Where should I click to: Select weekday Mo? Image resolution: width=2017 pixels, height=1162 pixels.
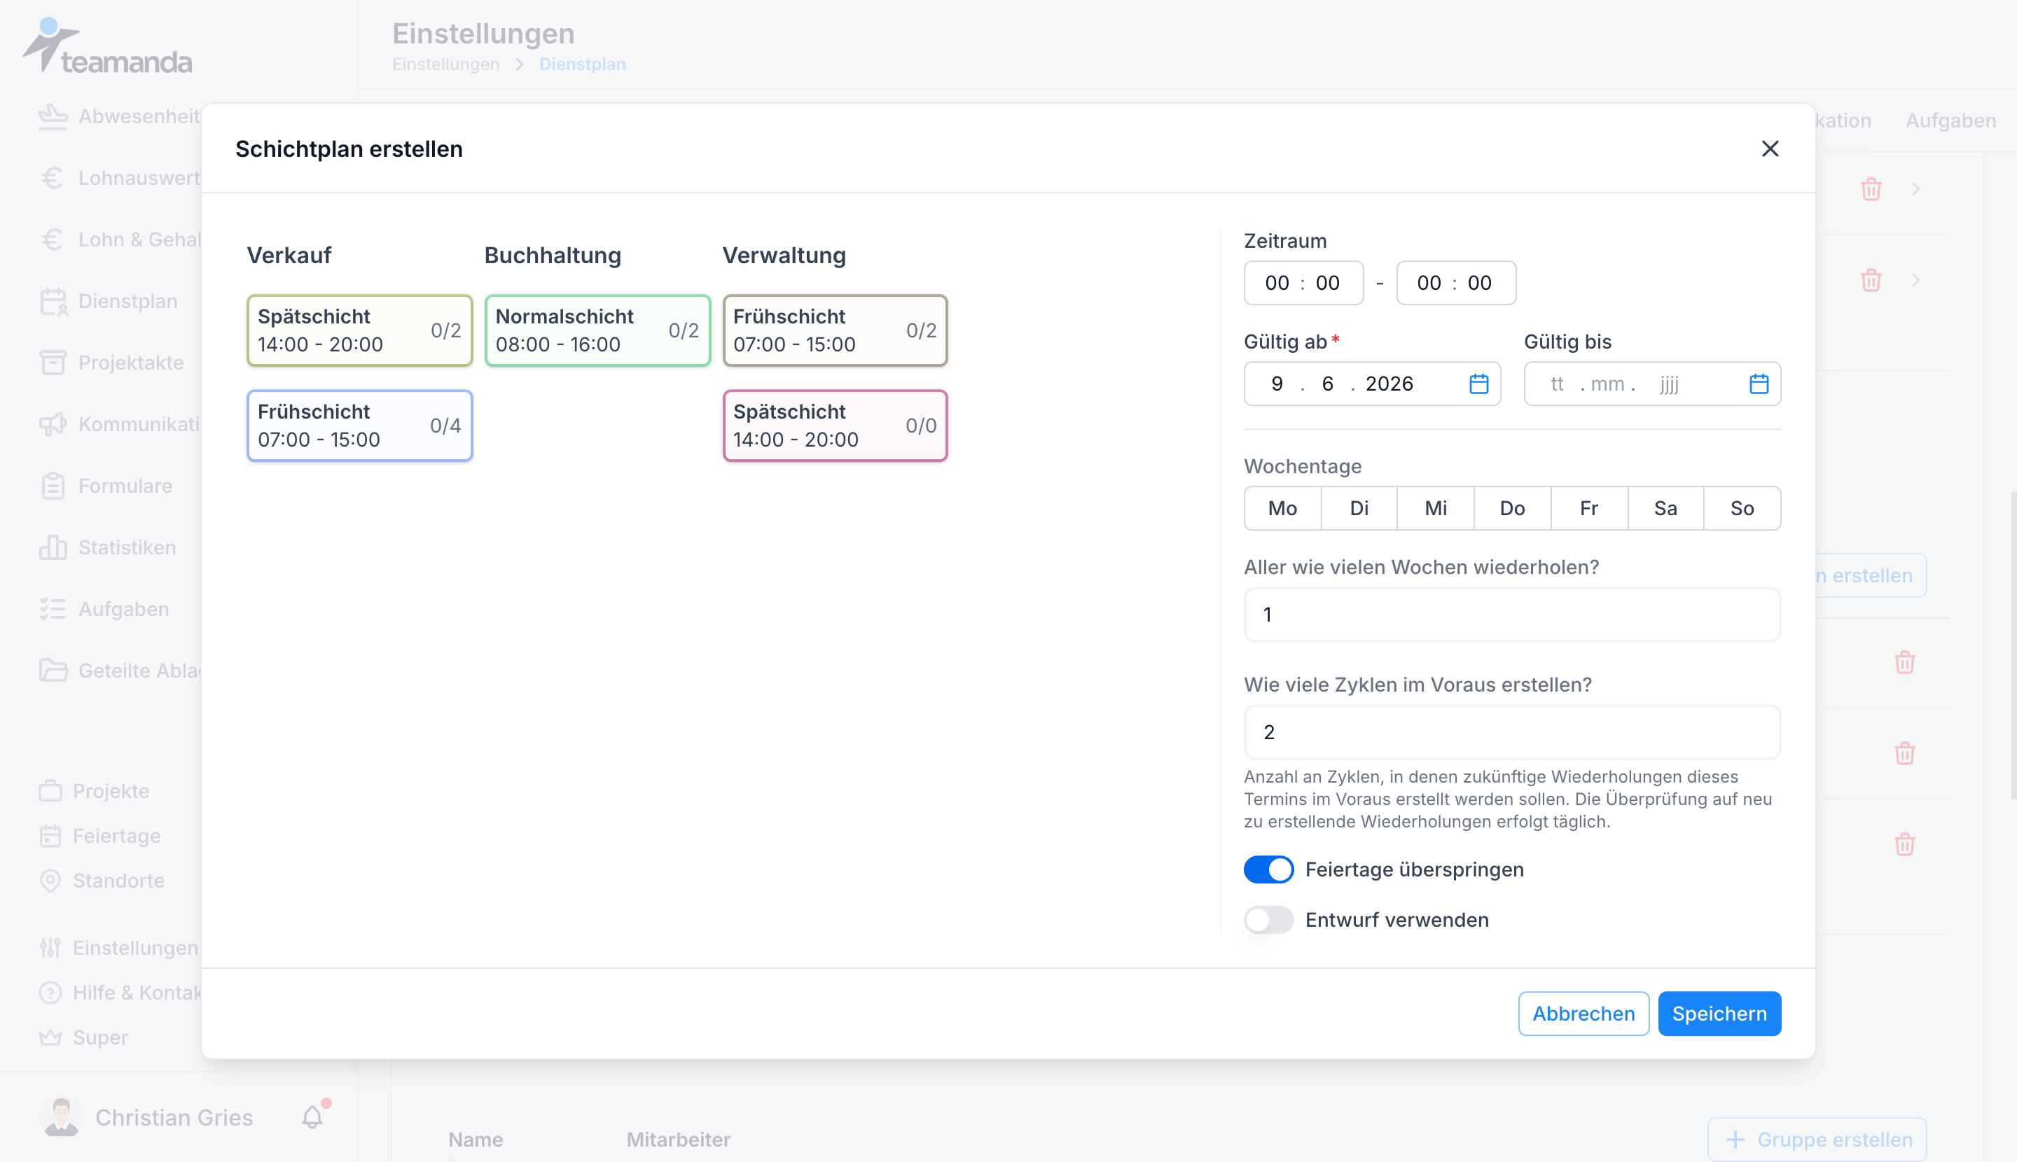(1282, 508)
